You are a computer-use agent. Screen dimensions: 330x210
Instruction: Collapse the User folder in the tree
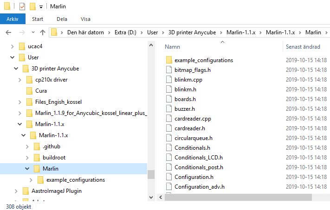click(x=13, y=57)
